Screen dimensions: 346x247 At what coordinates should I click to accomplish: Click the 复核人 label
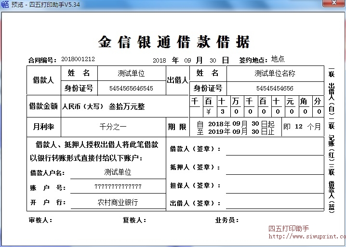coord(134,220)
